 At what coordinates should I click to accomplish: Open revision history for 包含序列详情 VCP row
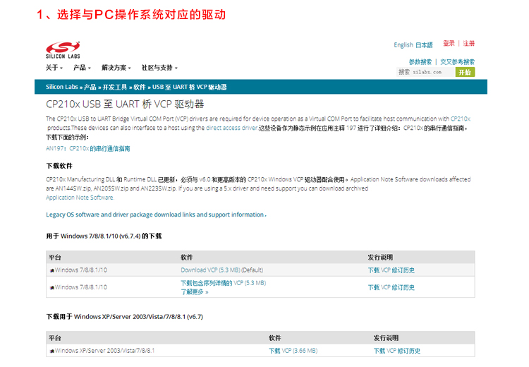(x=391, y=287)
